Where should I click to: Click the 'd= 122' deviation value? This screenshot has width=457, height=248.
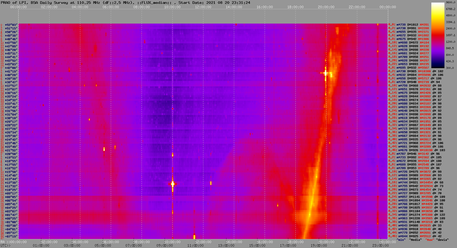tap(440, 215)
